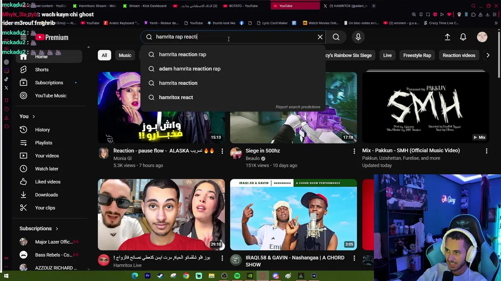
Task: Open the Windows Start button
Action: pos(6,276)
